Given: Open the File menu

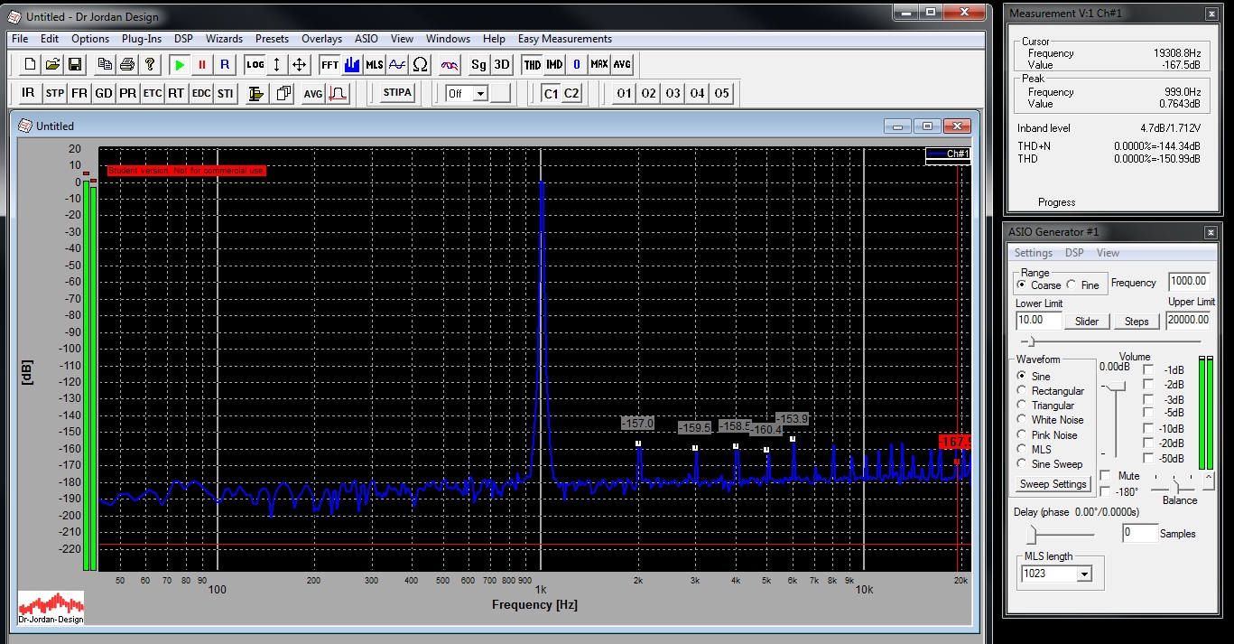Looking at the screenshot, I should 20,39.
